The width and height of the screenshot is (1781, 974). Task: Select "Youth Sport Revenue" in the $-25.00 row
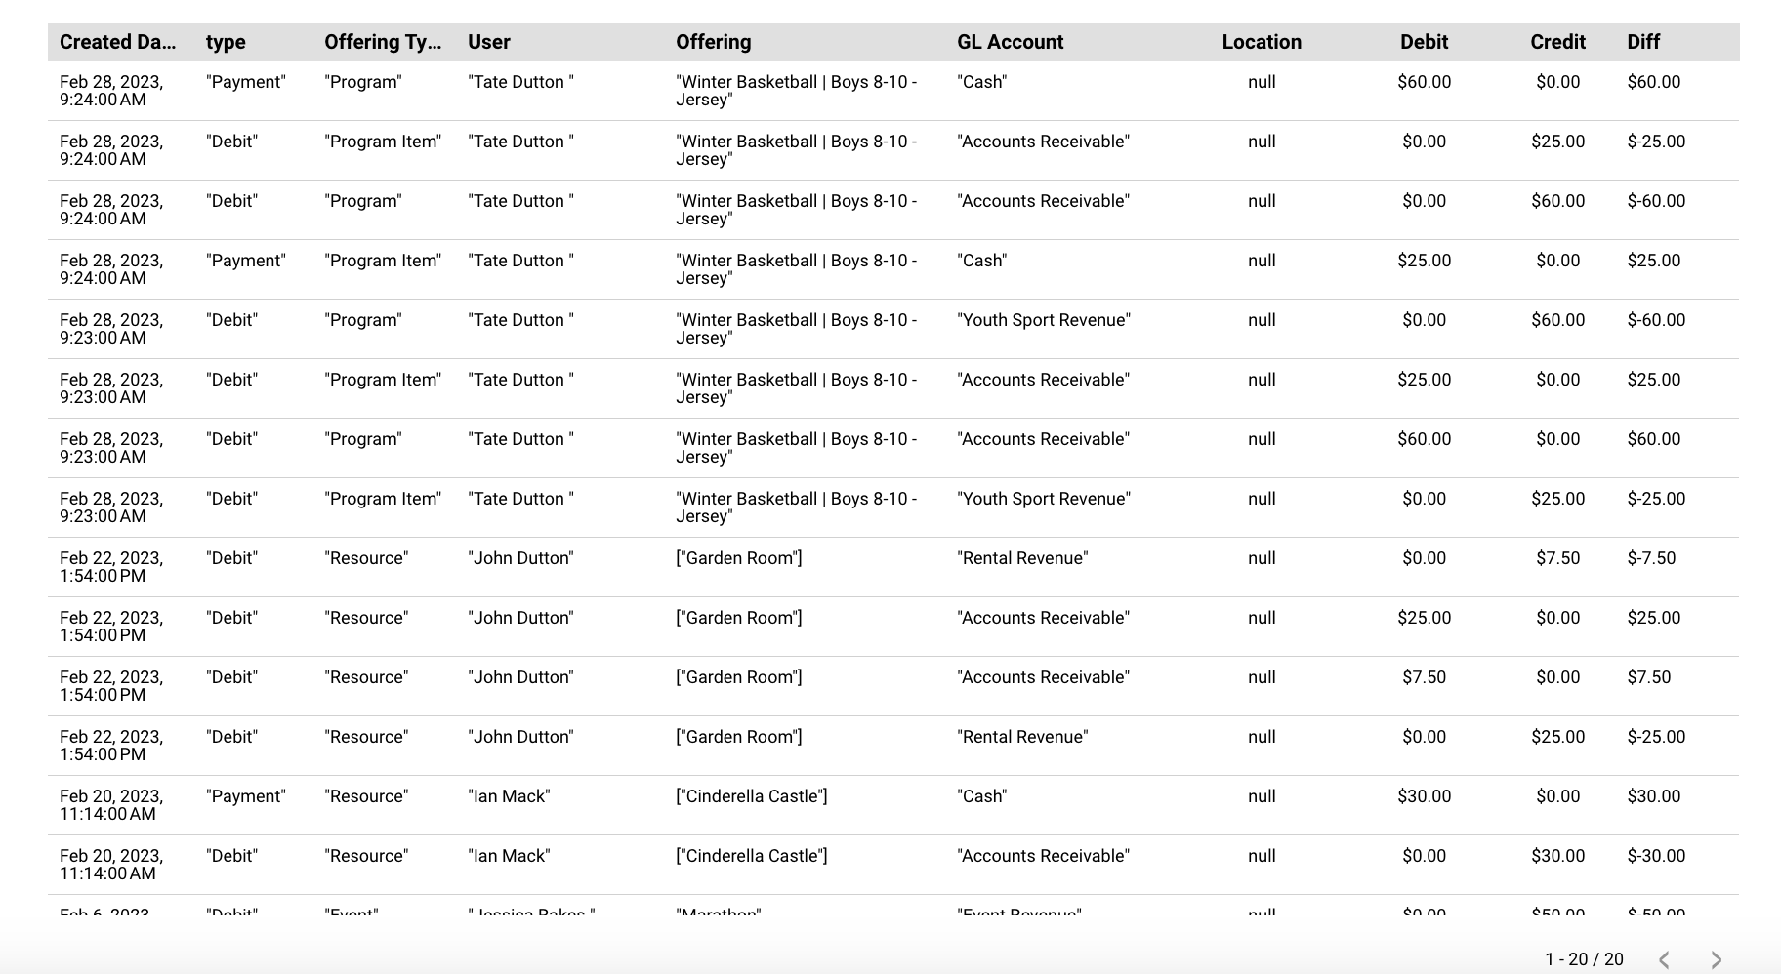click(x=1044, y=499)
